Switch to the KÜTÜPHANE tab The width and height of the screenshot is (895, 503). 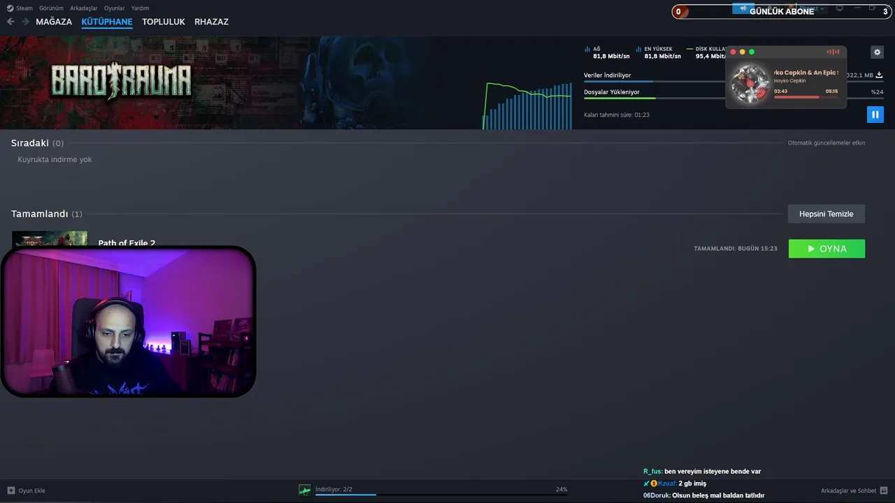(107, 22)
